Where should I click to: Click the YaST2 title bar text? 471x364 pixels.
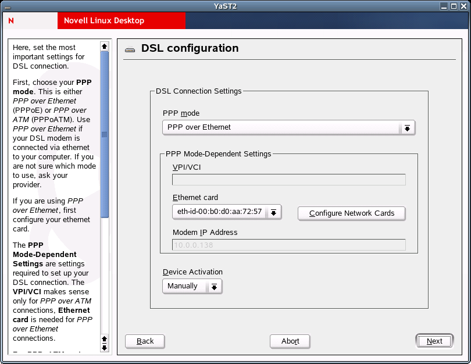tap(225, 6)
